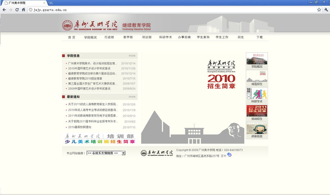The image size is (330, 195).
Task: Click the 继续教育学院 header title
Action: point(137,25)
